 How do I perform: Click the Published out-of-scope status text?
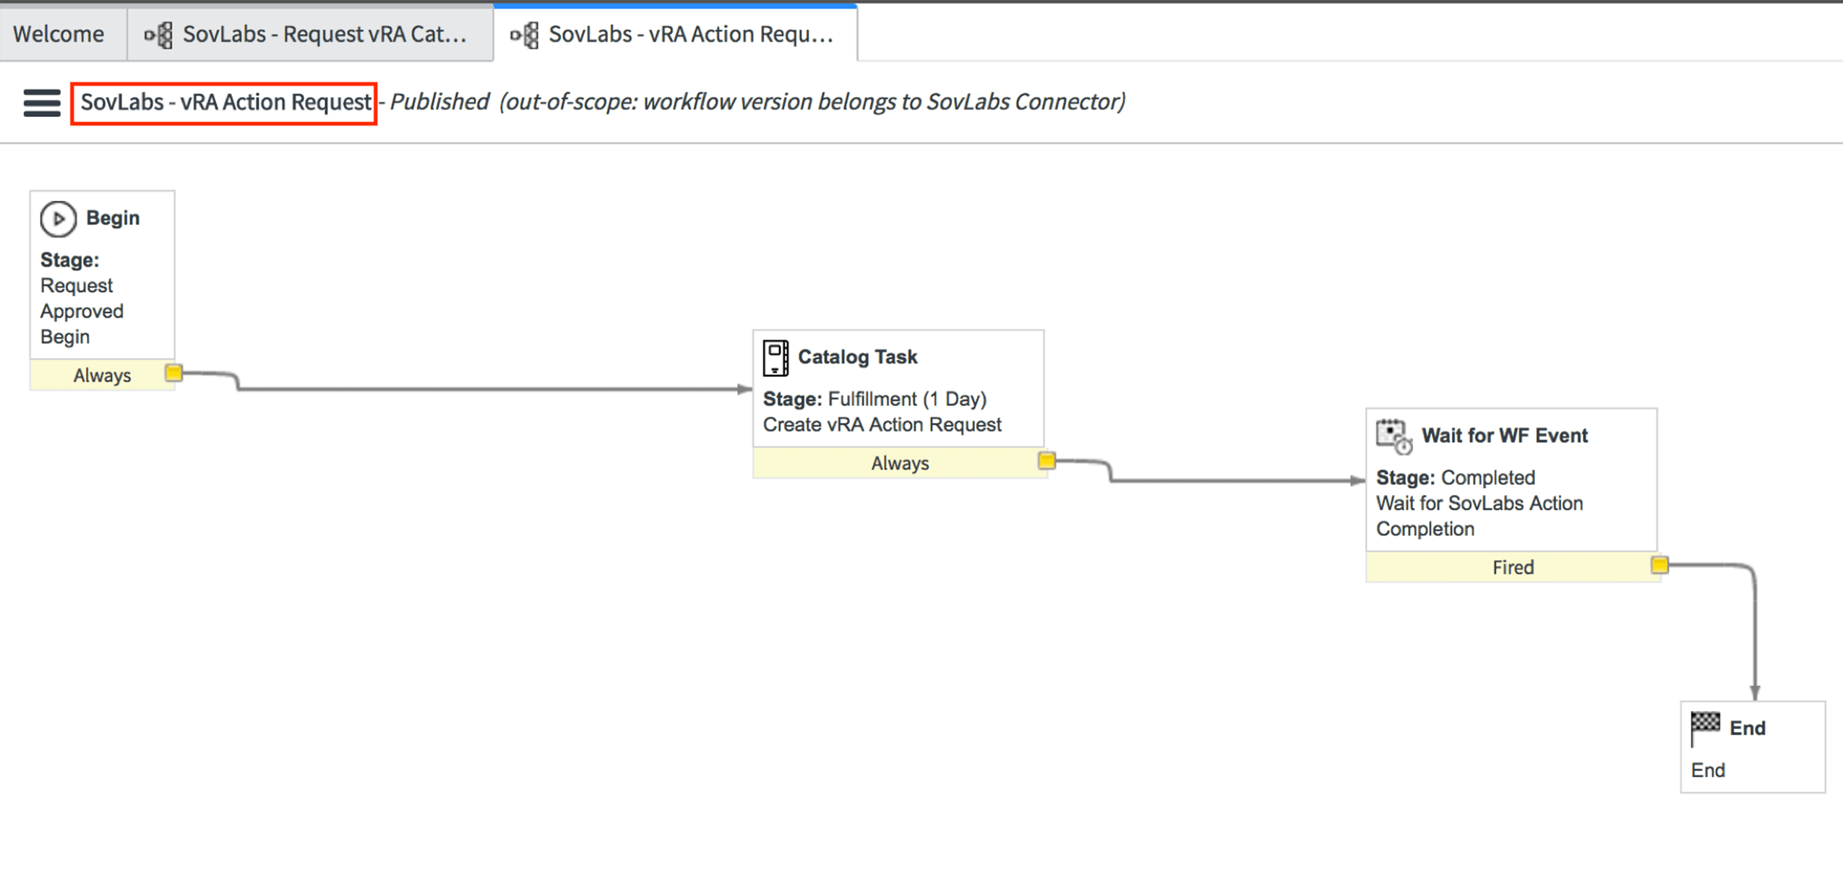[x=757, y=102]
